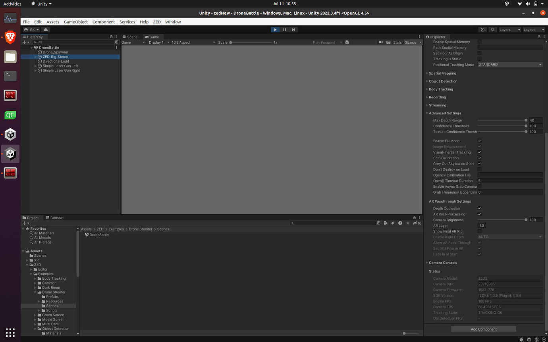
Task: Enable the Don't Destroy on Load checkbox
Action: 479,169
